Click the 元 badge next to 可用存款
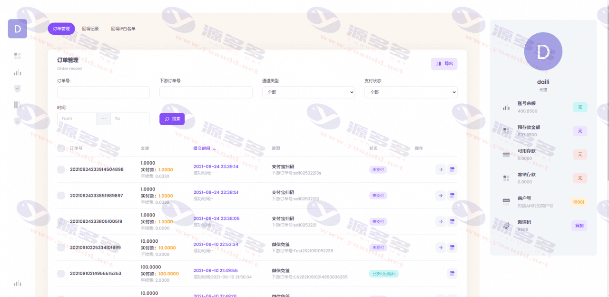The height and width of the screenshot is (297, 609). 580,154
